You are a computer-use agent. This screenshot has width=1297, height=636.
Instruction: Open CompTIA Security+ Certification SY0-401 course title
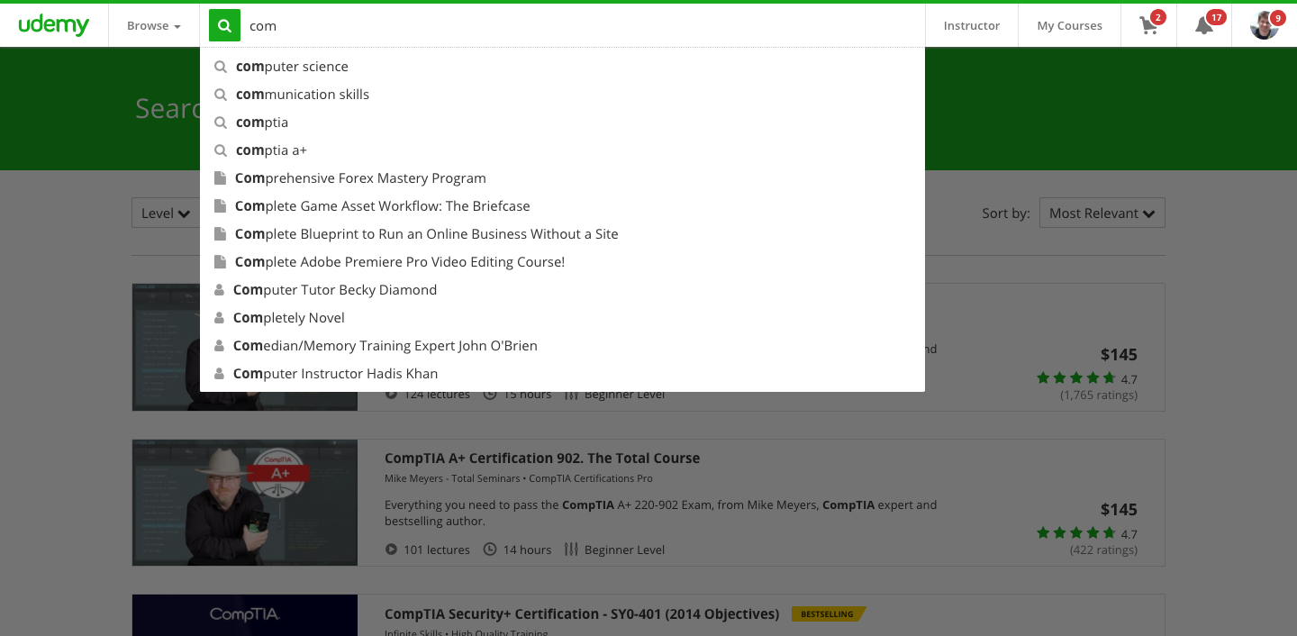pyautogui.click(x=582, y=613)
